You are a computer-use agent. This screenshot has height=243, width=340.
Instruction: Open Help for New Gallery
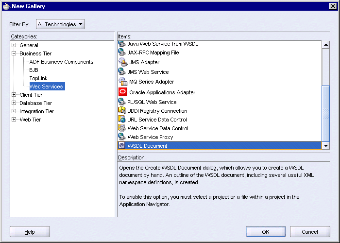click(30, 232)
